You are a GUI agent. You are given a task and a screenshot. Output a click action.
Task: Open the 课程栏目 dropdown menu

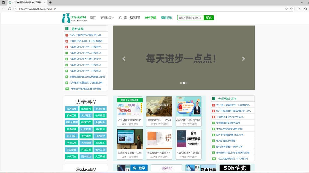point(106,18)
